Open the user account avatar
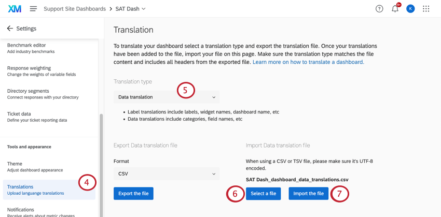Viewport: 441px width, 217px height. [x=410, y=9]
